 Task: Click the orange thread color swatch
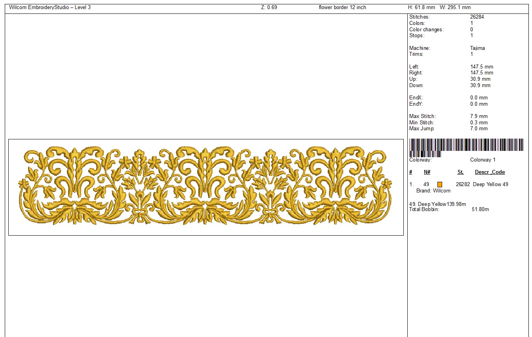tap(440, 185)
